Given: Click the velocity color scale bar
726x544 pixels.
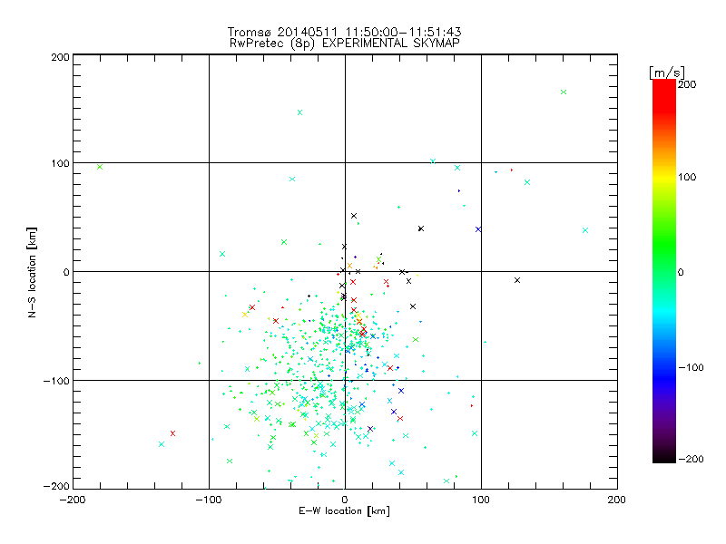Looking at the screenshot, I should coord(664,271).
